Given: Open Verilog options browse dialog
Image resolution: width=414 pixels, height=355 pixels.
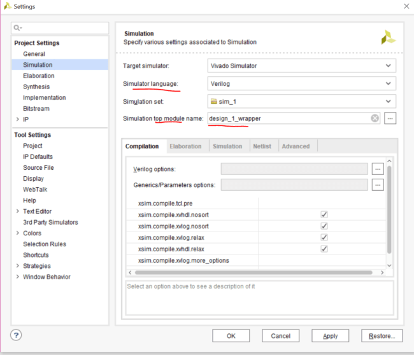Looking at the screenshot, I should point(378,169).
